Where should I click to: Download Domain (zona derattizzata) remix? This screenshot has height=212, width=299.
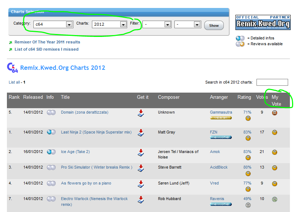click(141, 114)
